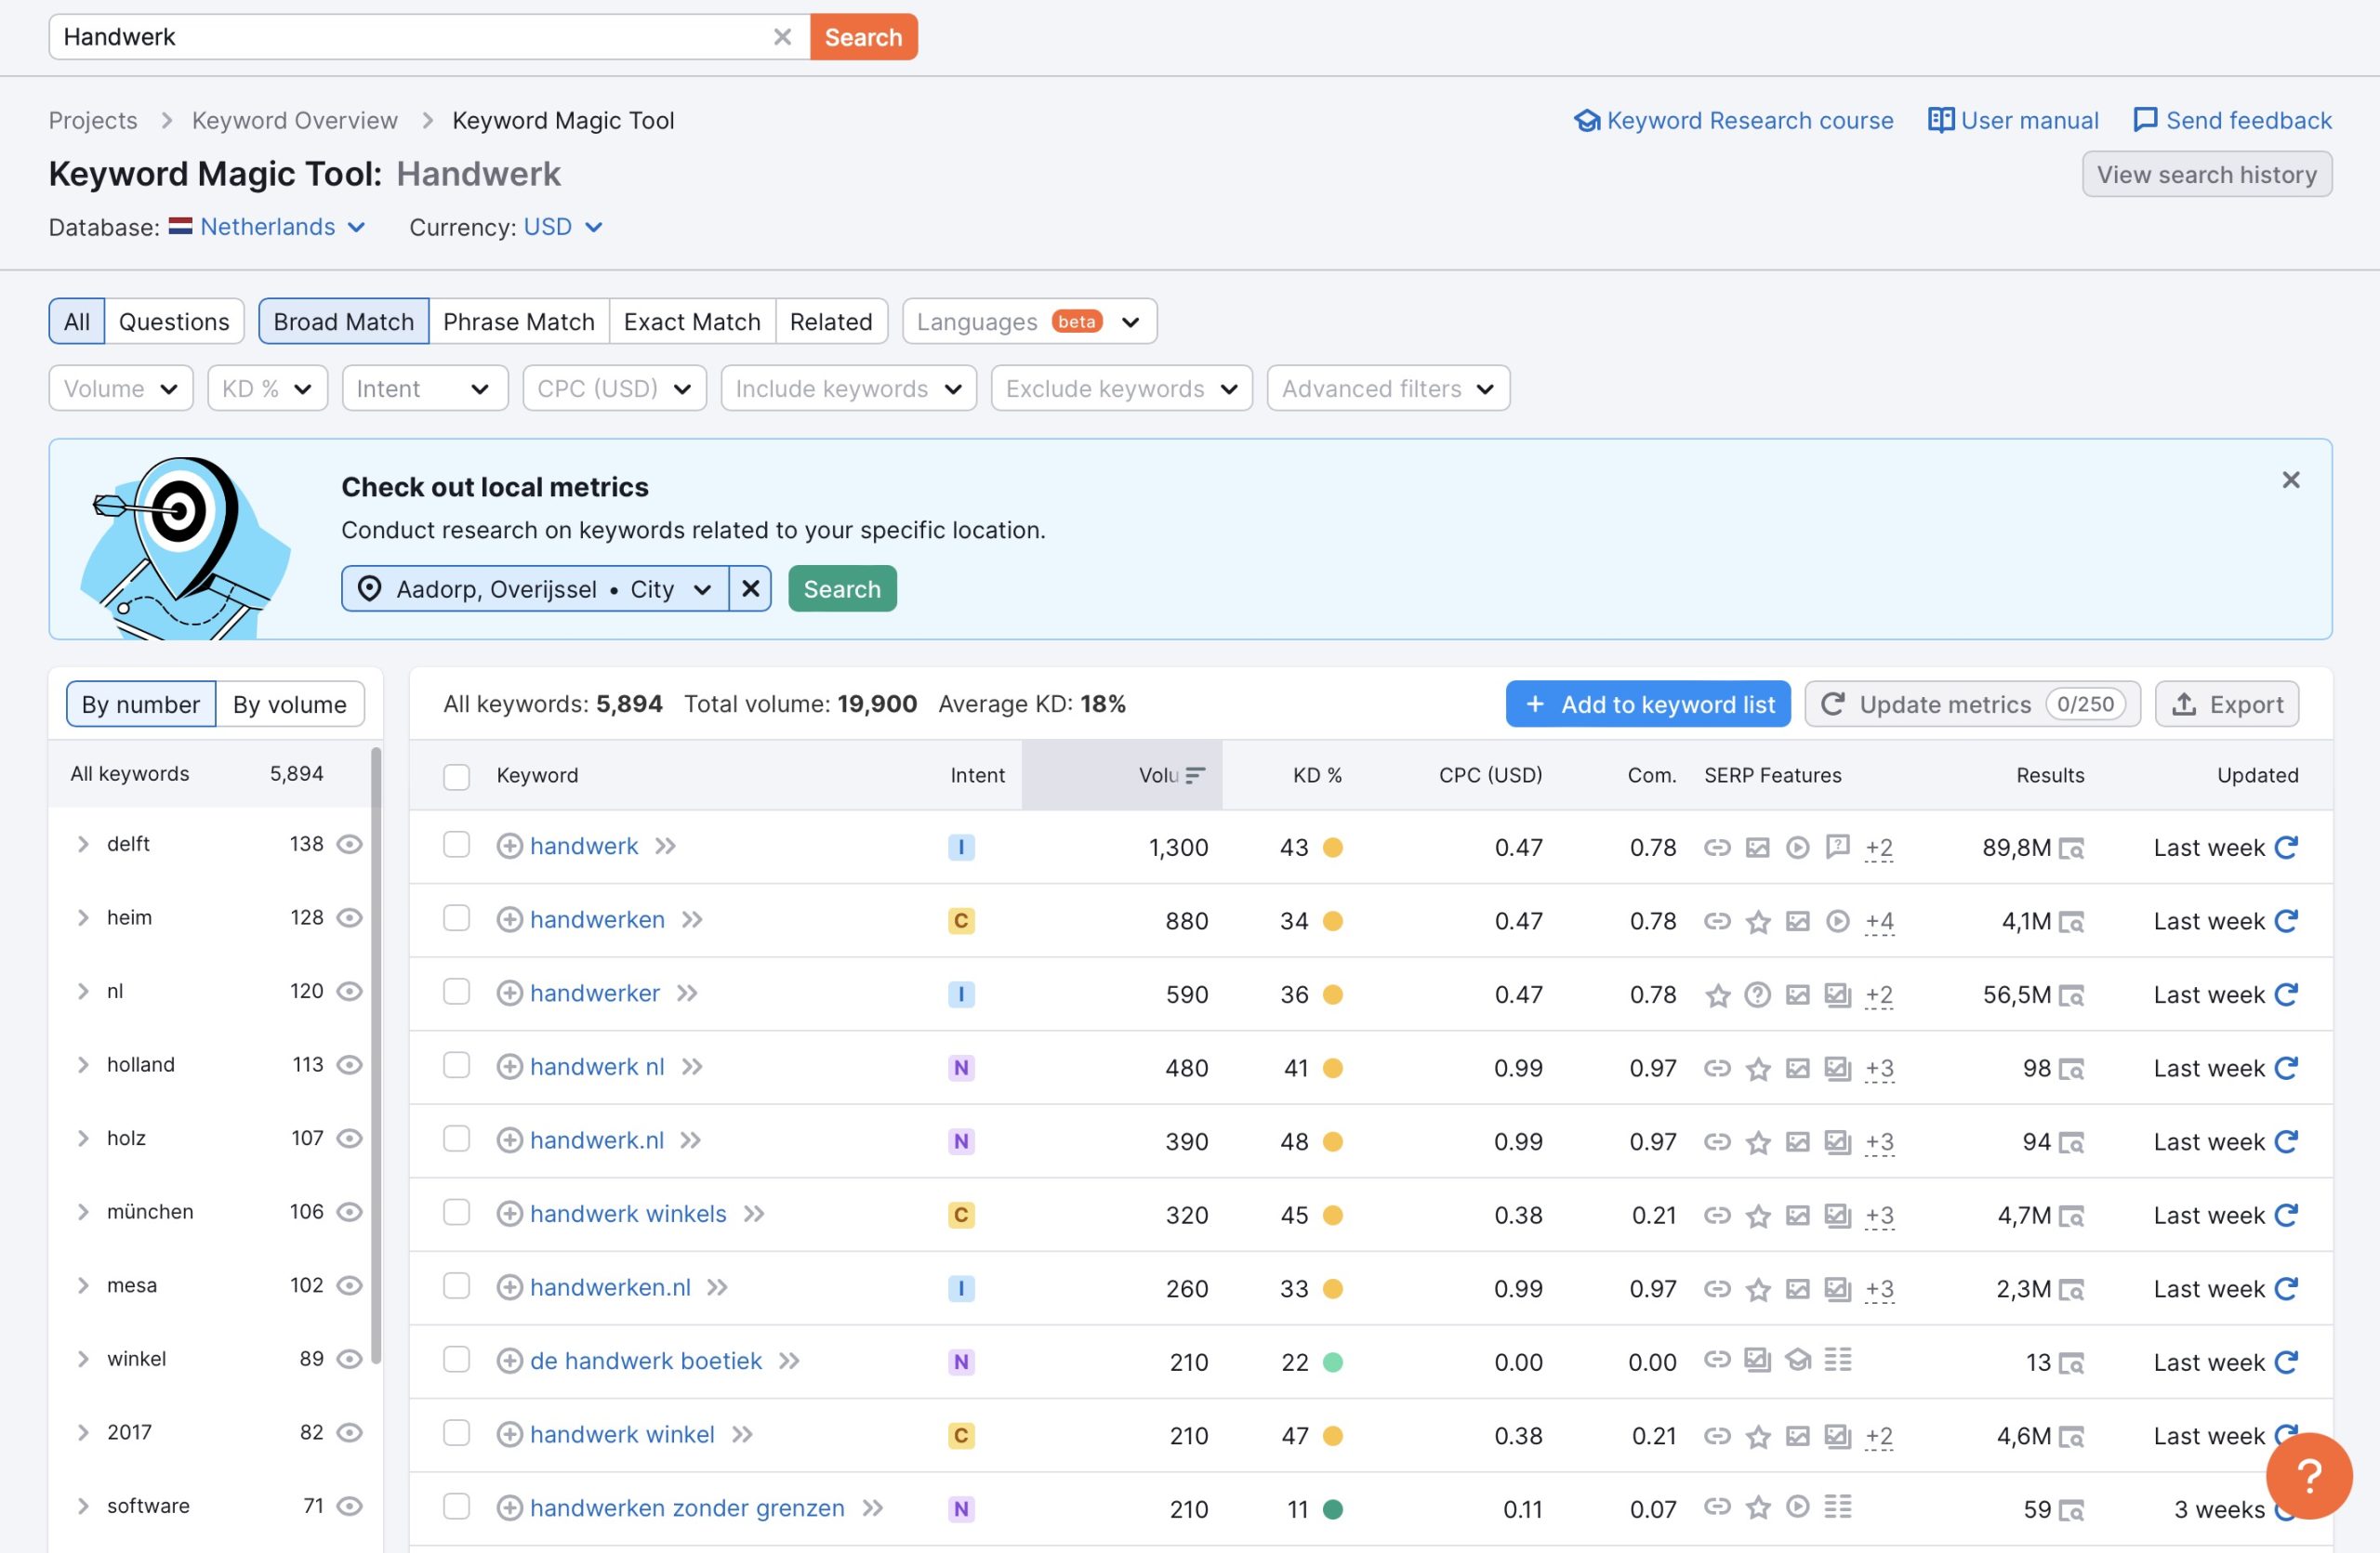Open the double-arrow next to handwerk.nl
The image size is (2380, 1553).
click(x=690, y=1140)
